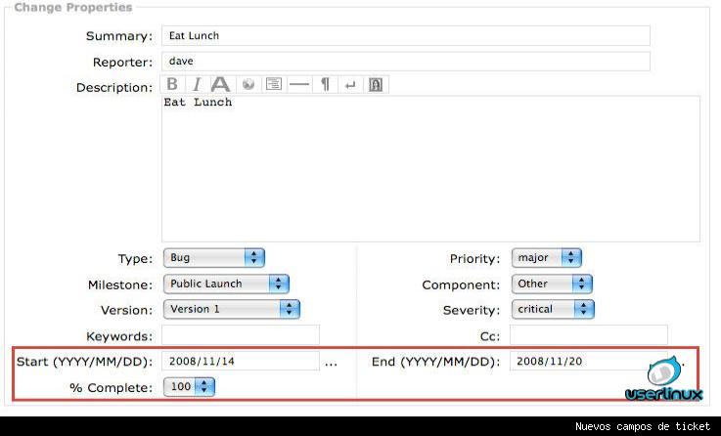
Task: Open the Priority dropdown showing major
Action: [546, 258]
